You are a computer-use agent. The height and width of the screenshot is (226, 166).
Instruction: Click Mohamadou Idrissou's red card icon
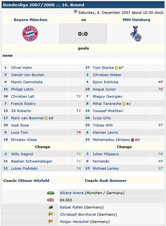(132, 140)
